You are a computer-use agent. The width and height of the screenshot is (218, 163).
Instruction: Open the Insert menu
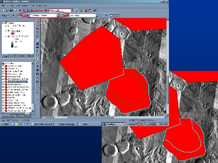(x=18, y=6)
